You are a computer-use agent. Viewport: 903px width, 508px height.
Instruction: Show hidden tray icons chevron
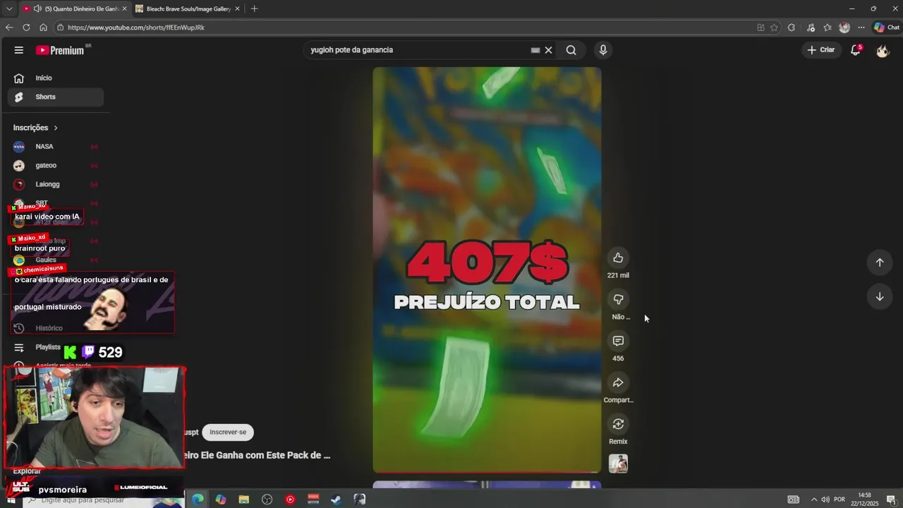813,500
